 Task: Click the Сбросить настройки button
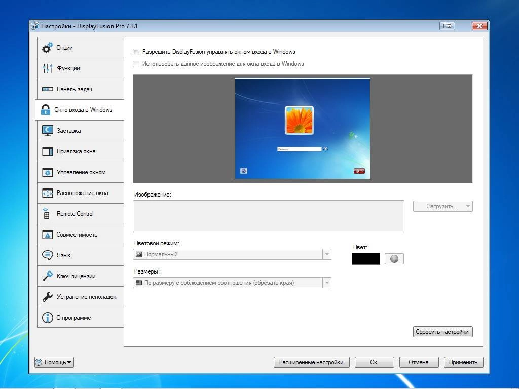443,332
